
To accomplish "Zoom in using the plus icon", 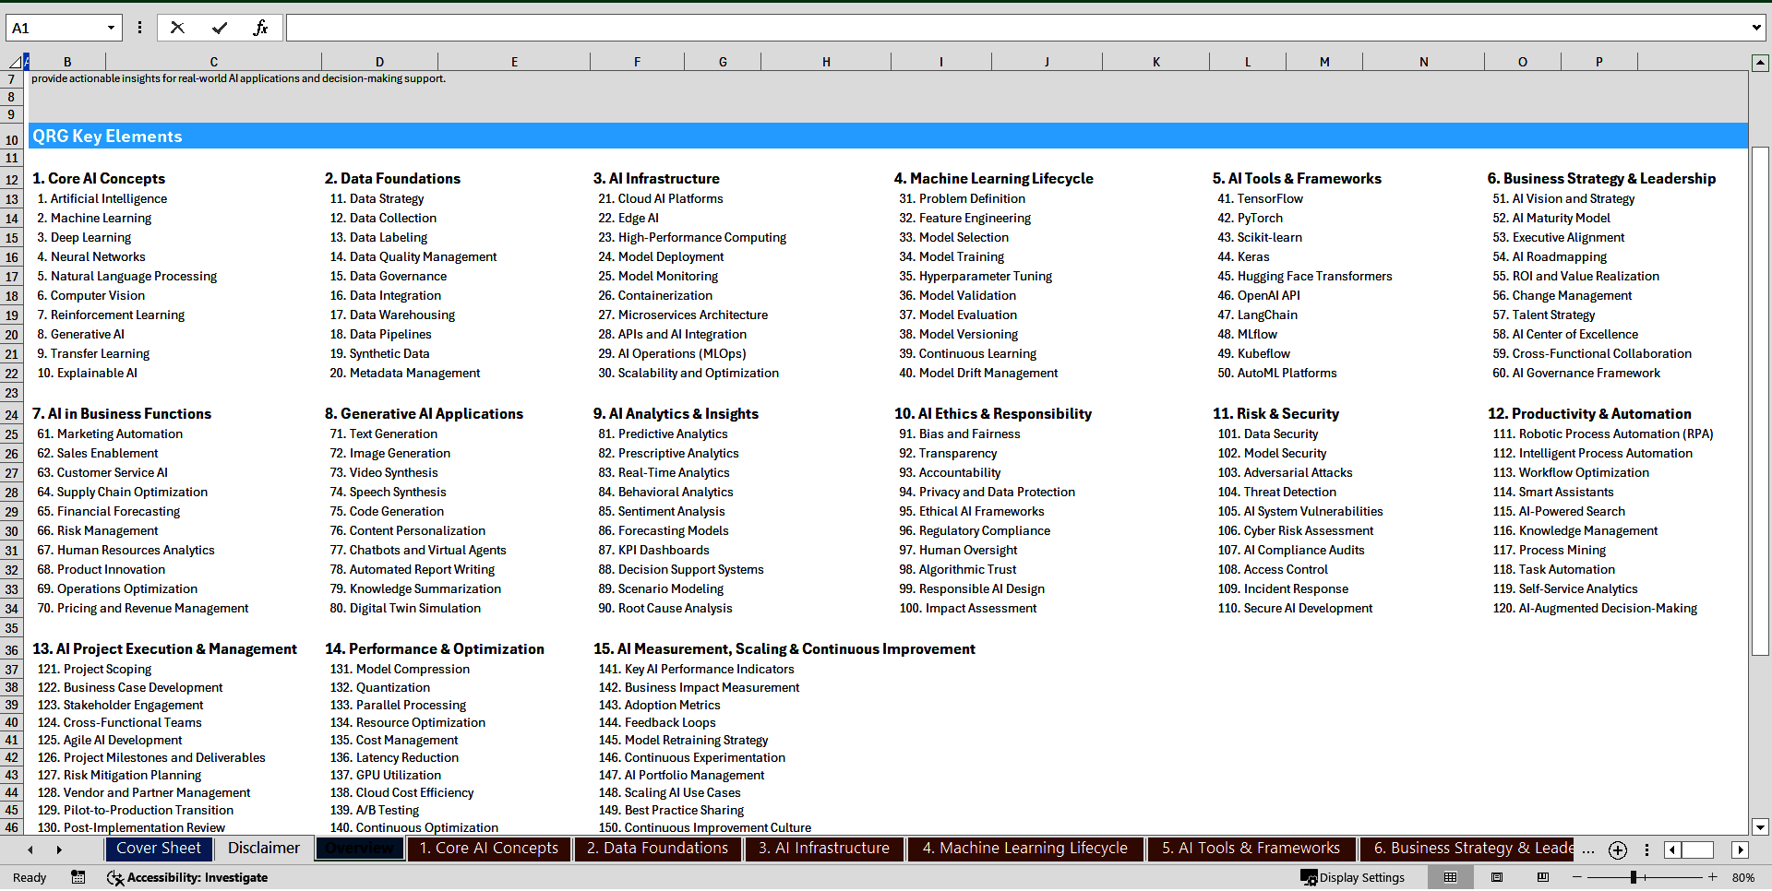I will [1713, 877].
